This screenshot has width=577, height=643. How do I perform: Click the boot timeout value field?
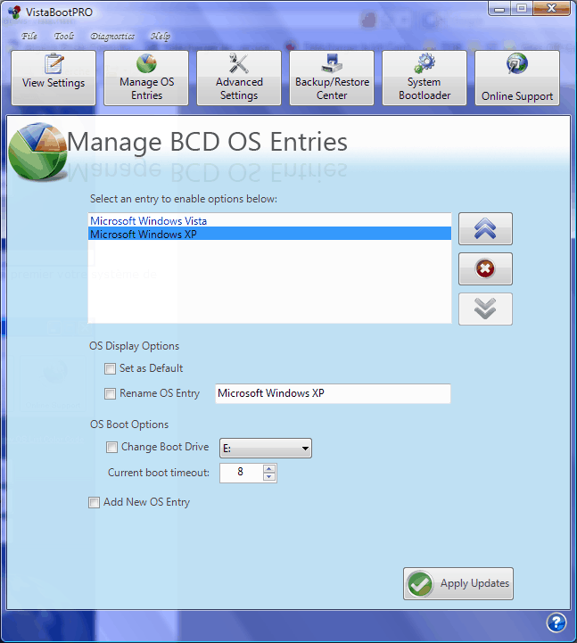[241, 473]
